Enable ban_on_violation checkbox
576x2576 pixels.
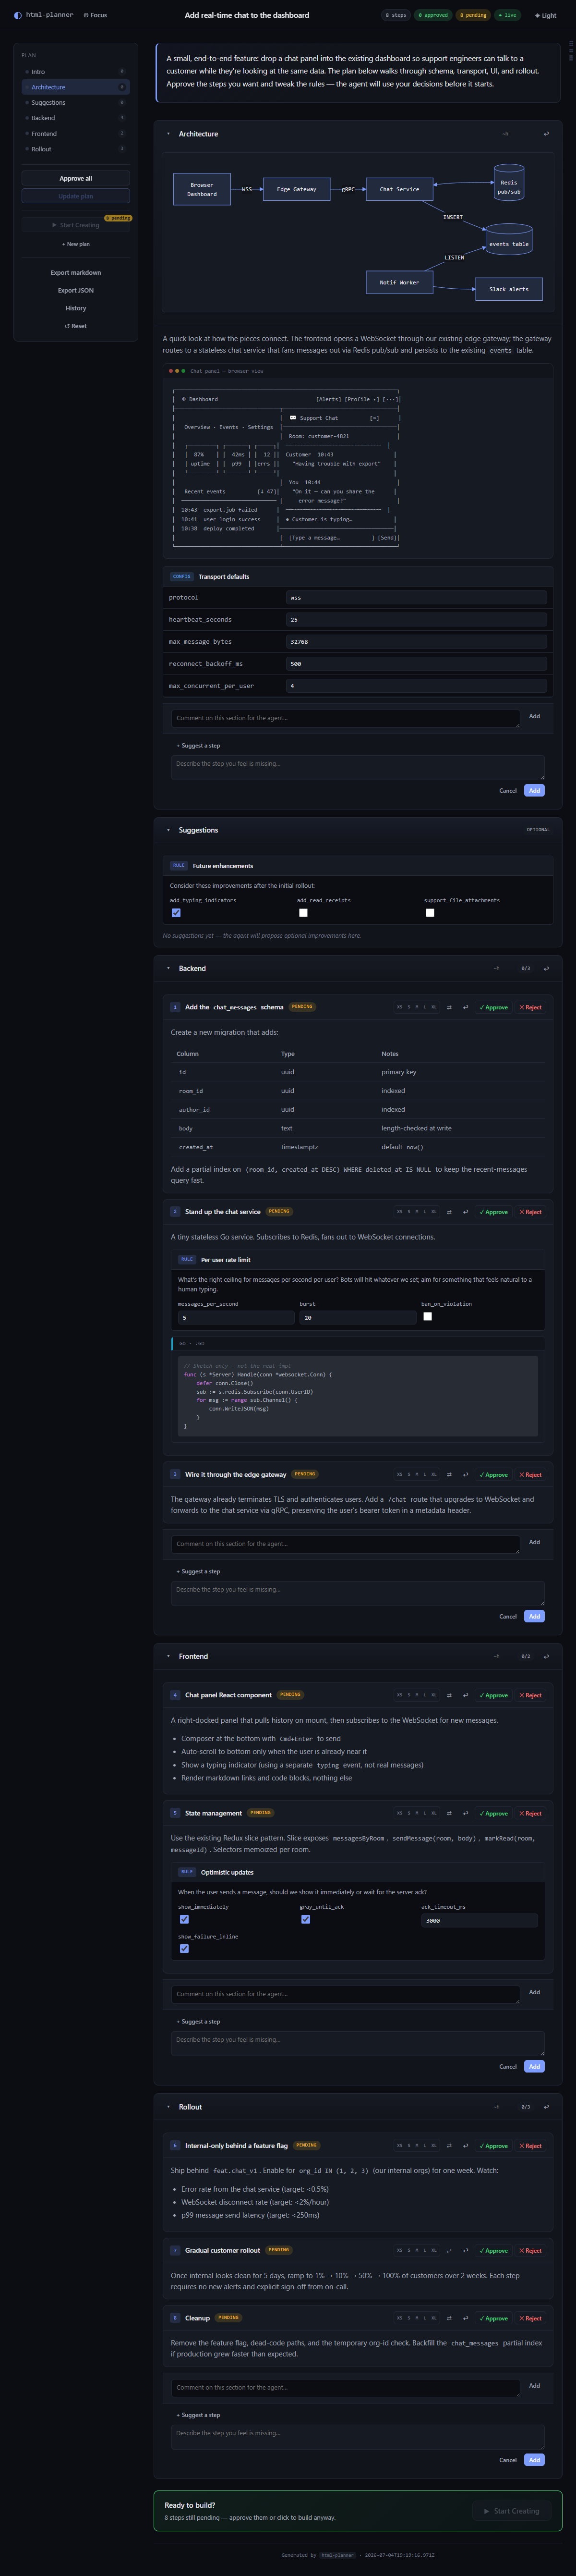pyautogui.click(x=427, y=1317)
